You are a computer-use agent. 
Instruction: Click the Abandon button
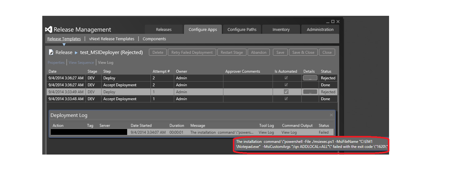click(x=259, y=52)
